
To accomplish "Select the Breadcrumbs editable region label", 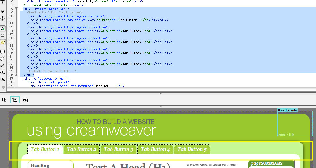I will tap(287, 110).
